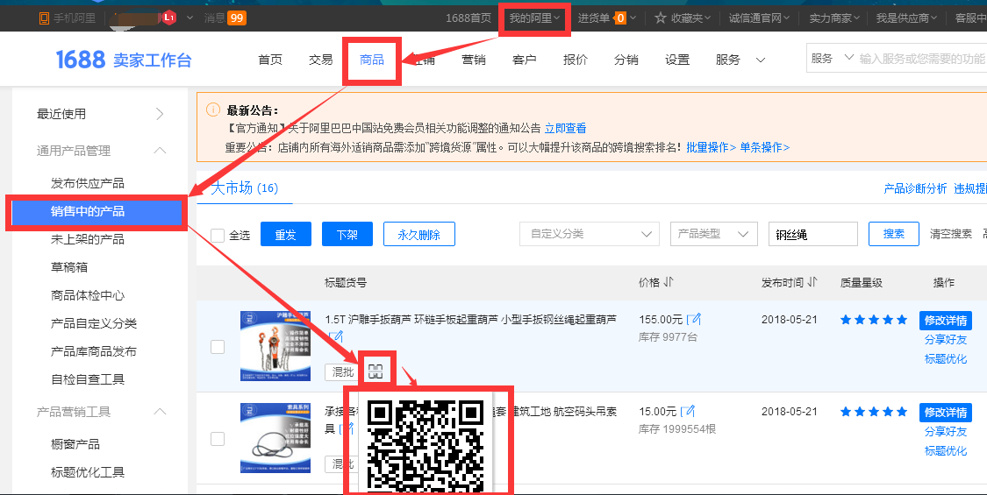This screenshot has width=987, height=495.
Task: Open the 分销 navigation tab
Action: (x=626, y=60)
